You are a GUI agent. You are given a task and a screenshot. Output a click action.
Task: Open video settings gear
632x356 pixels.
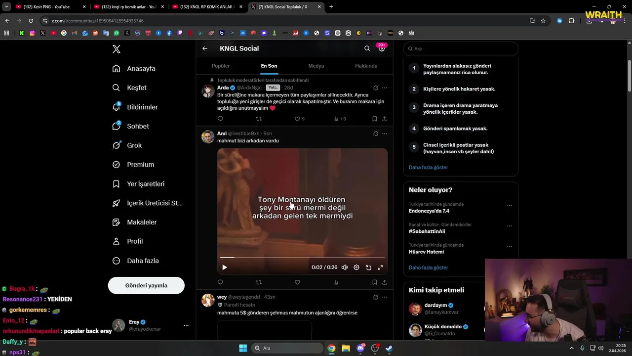(x=356, y=267)
